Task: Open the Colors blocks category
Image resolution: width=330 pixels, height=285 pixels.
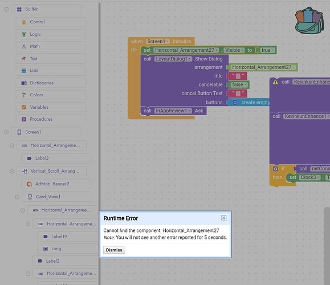Action: tap(51, 95)
